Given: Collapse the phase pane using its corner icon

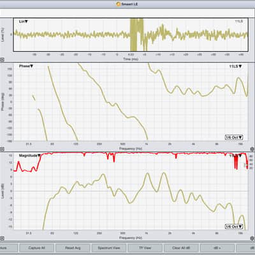Looking at the screenshot, I should pos(2,149).
